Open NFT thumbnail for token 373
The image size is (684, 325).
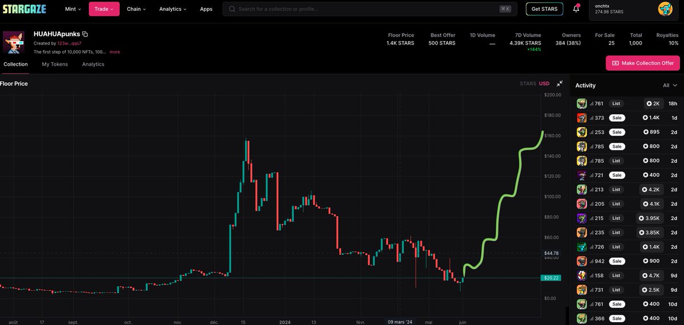coord(582,118)
